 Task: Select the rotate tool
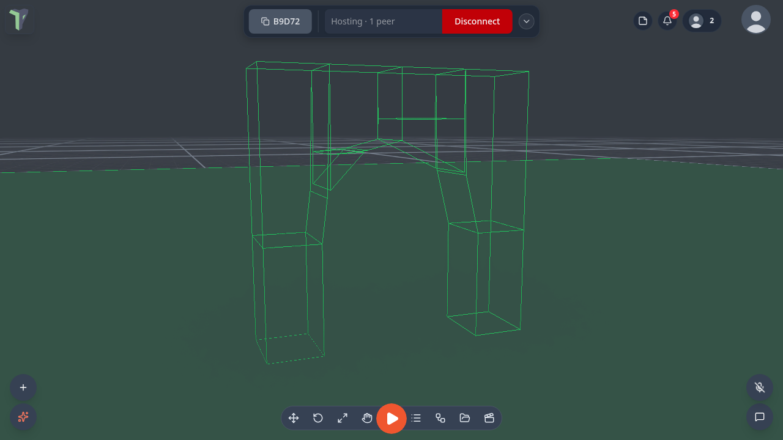318,418
